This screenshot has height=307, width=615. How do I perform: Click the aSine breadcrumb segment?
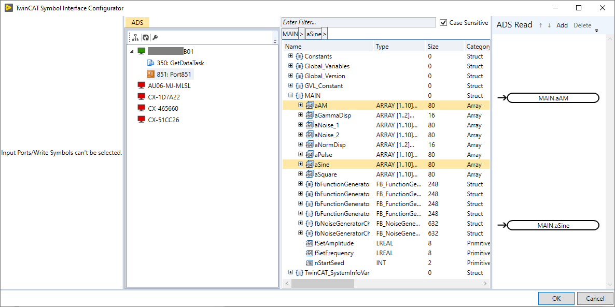point(314,34)
